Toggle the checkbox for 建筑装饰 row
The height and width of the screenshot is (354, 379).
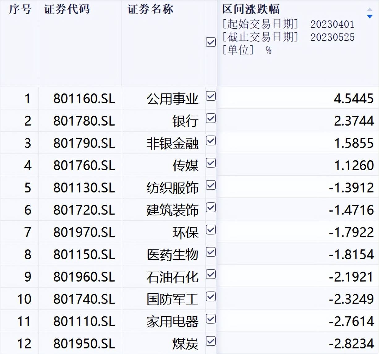click(211, 208)
